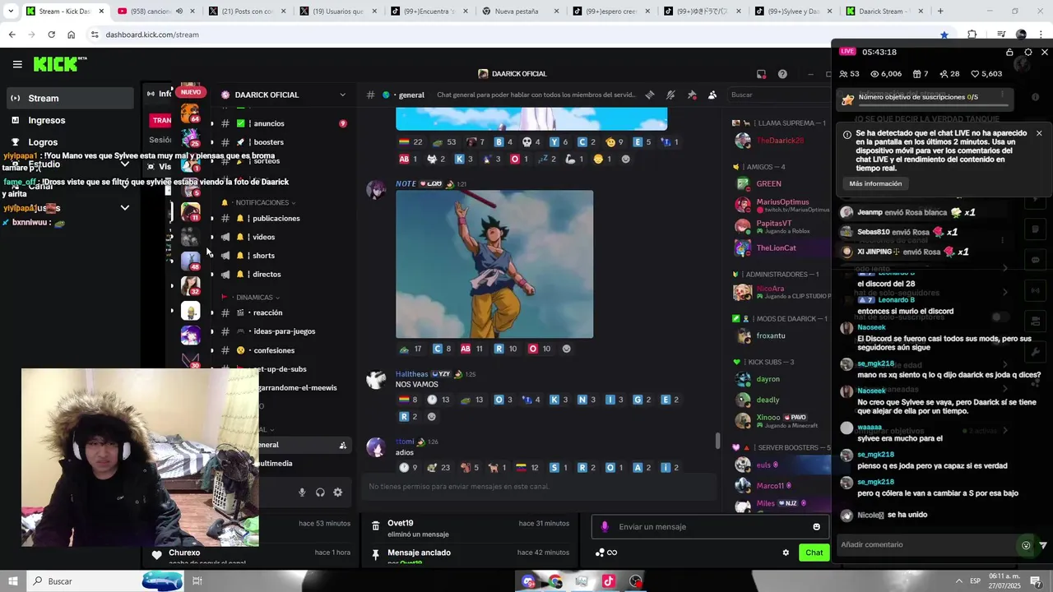Open Discord inbox icon

point(761,74)
